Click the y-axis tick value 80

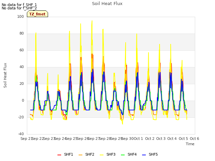21,34
